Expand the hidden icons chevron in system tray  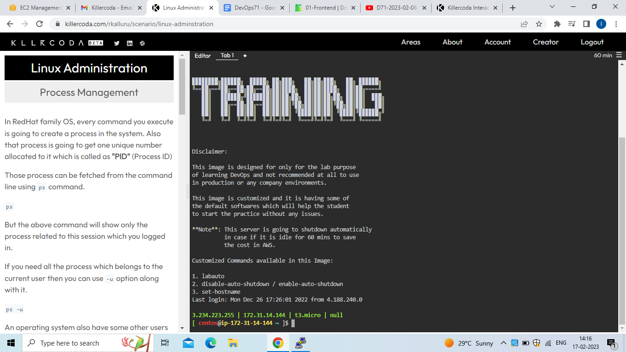(x=503, y=343)
